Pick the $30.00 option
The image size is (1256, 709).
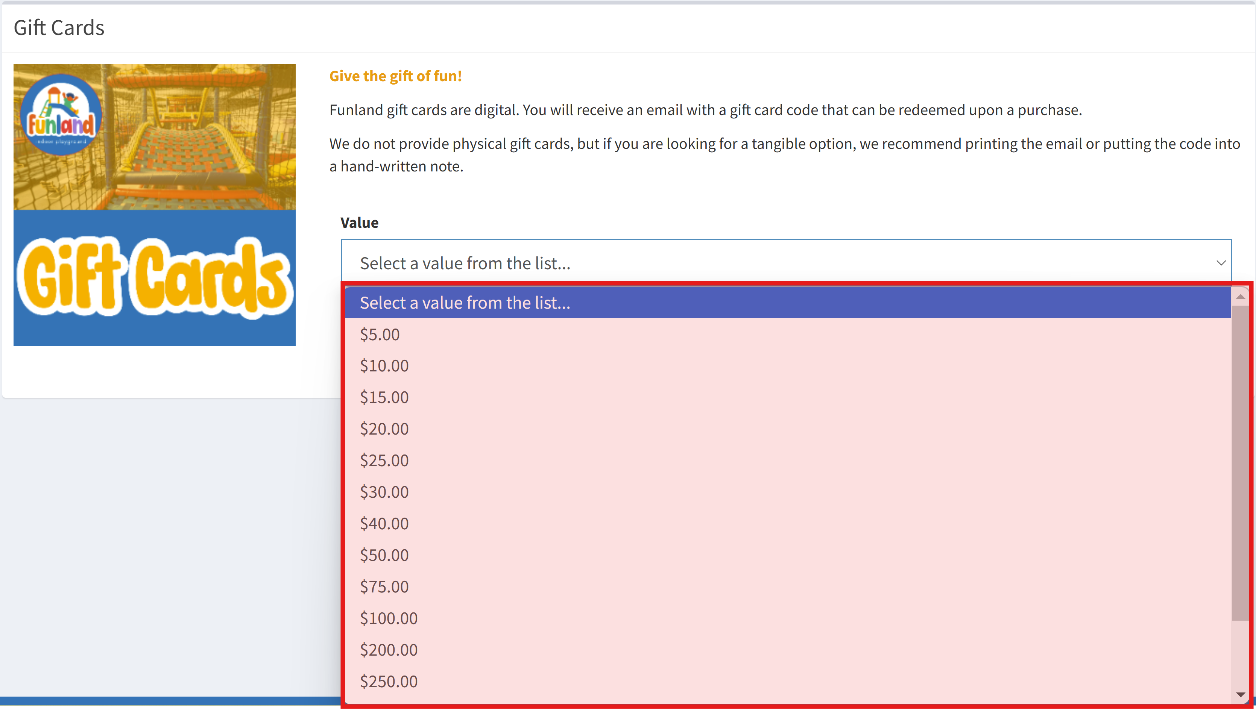(788, 492)
